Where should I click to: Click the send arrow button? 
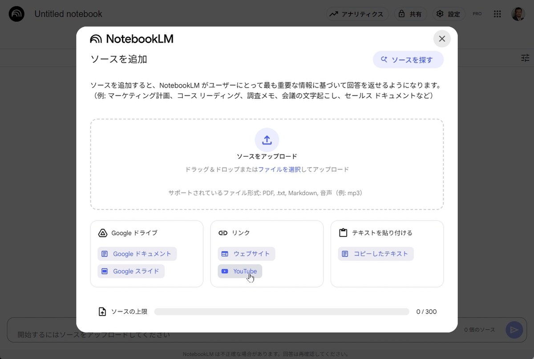[514, 330]
